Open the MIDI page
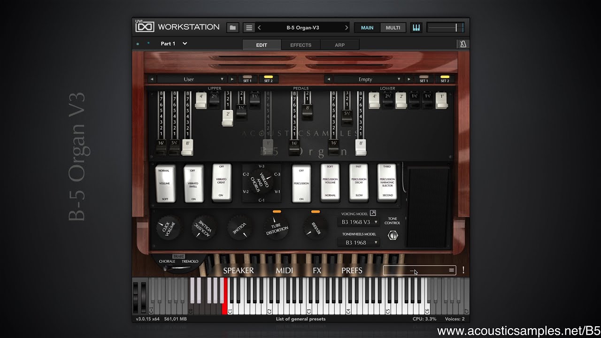 pyautogui.click(x=284, y=270)
